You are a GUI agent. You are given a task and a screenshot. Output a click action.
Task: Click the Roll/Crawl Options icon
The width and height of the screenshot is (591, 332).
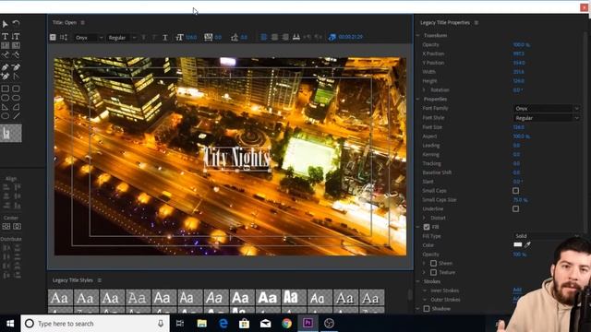64,37
